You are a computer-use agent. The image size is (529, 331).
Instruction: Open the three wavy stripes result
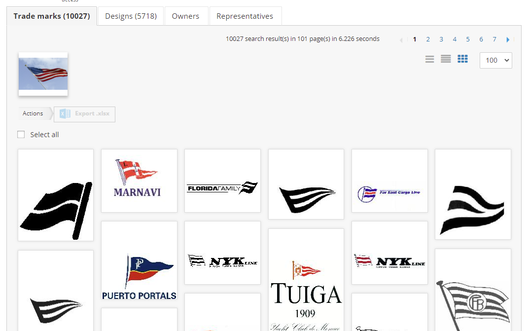pyautogui.click(x=473, y=194)
